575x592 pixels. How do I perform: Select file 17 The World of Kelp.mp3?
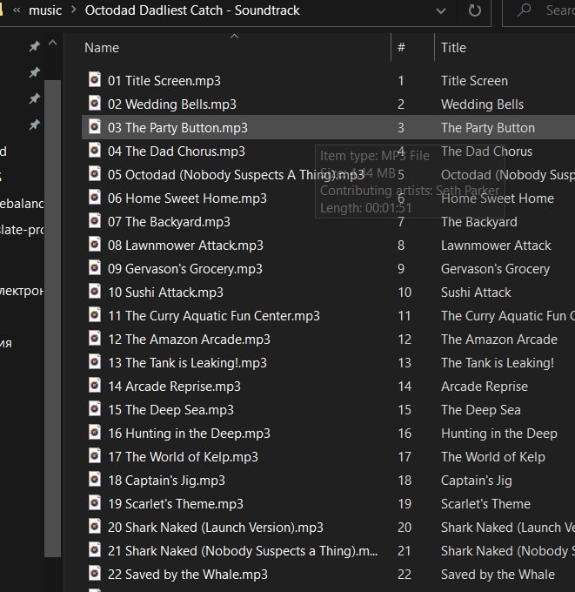[x=183, y=457]
